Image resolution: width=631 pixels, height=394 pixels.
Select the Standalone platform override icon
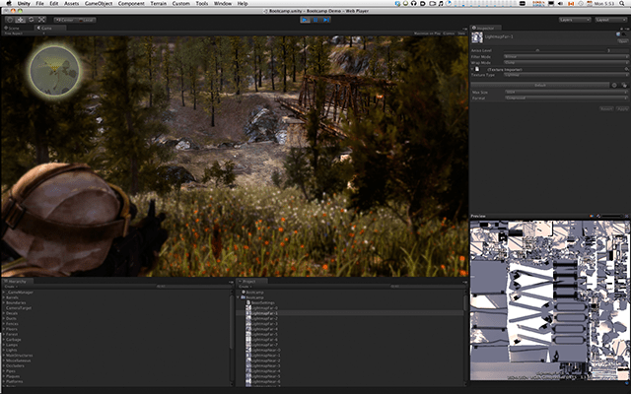pyautogui.click(x=624, y=86)
